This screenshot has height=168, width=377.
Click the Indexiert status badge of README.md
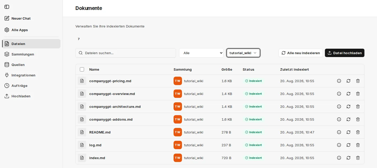[253, 132]
